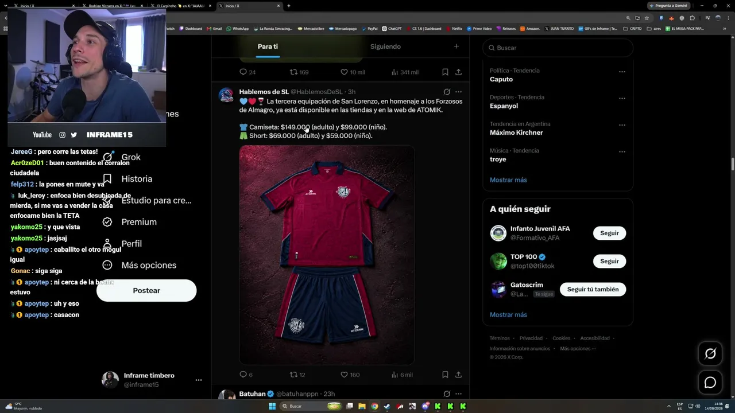Open the Gmail bookmark

point(214,29)
